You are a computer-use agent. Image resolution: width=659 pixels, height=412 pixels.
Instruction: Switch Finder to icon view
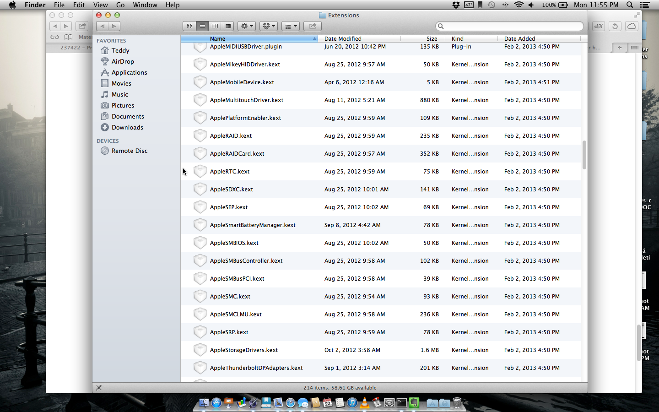(189, 26)
